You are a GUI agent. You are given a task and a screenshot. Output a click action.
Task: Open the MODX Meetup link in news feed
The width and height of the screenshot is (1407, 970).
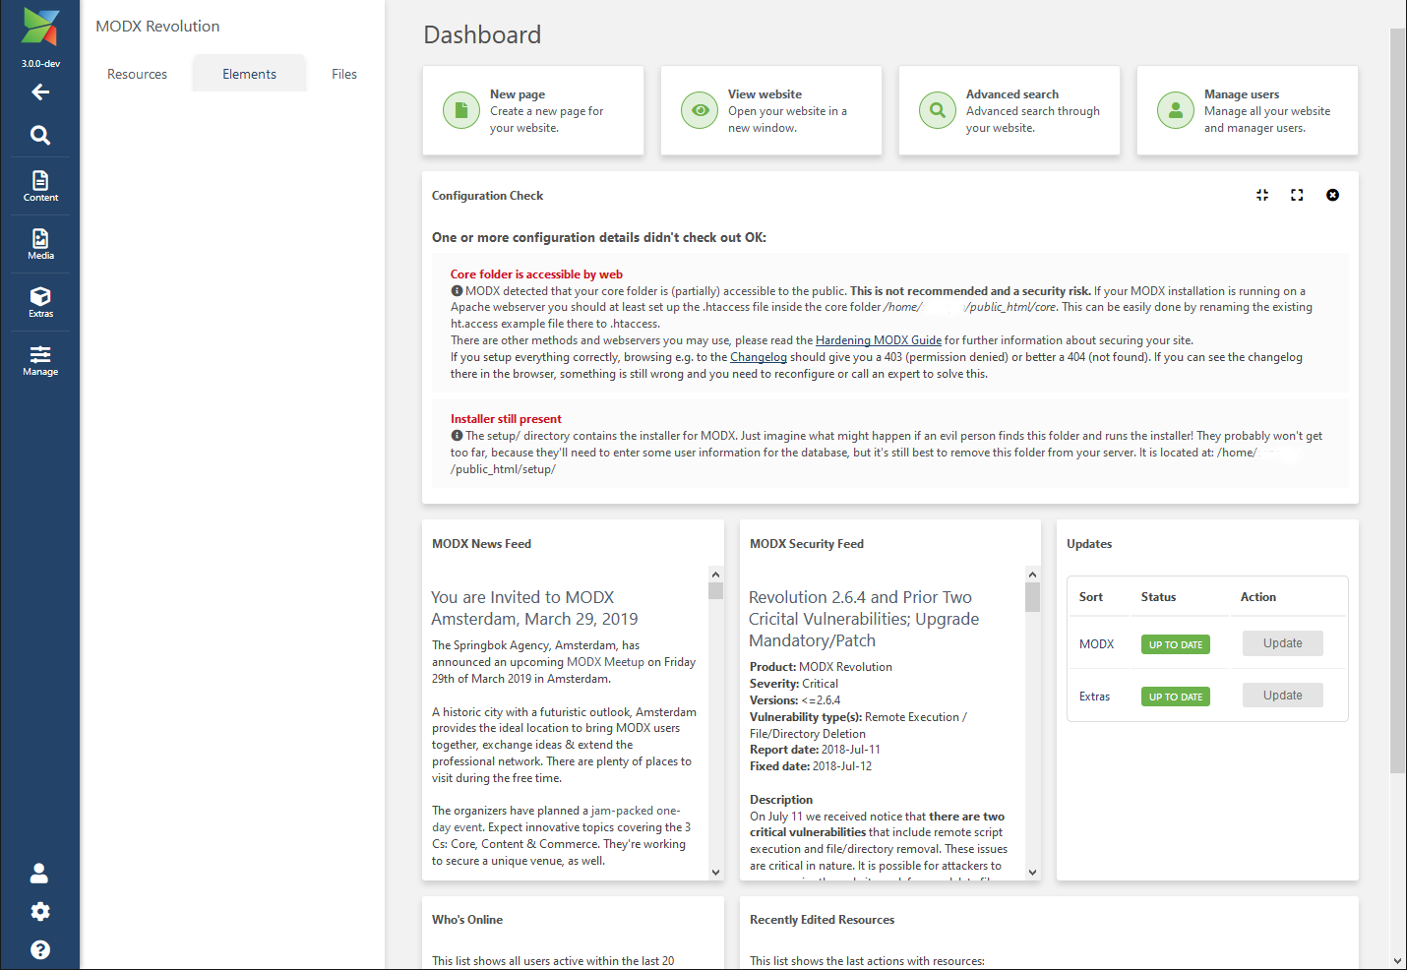605,662
